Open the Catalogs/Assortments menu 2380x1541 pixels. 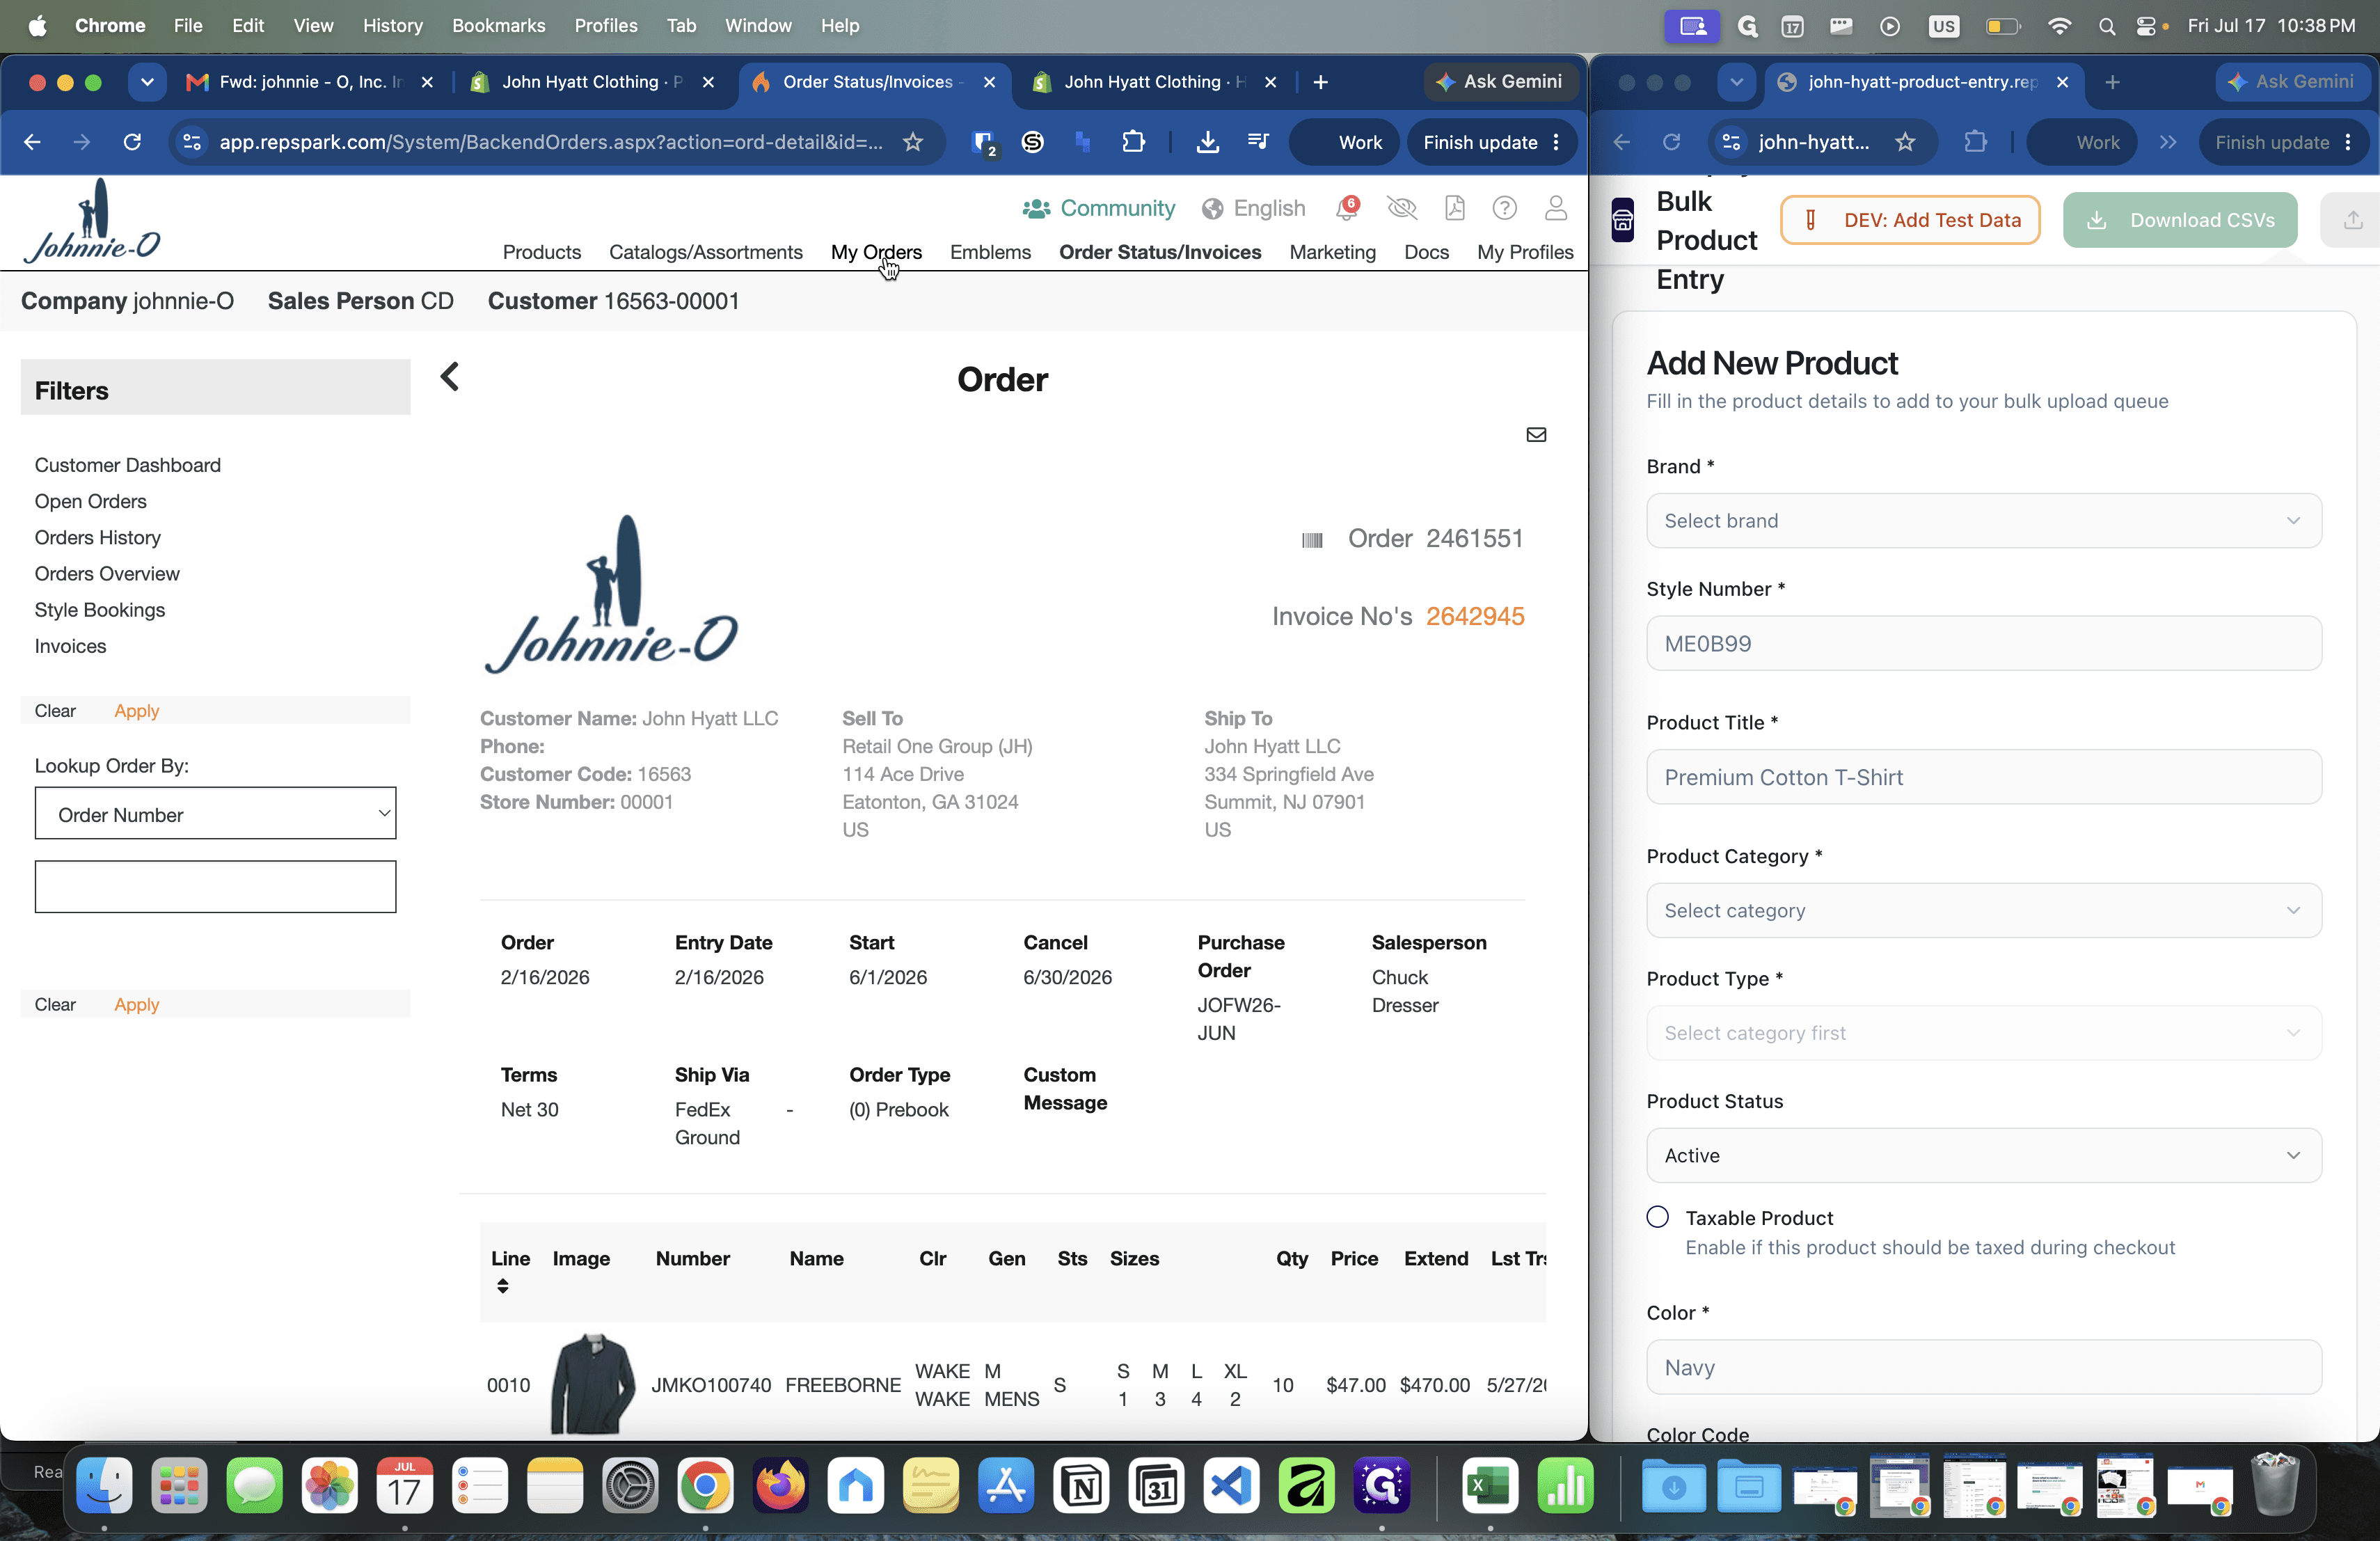[705, 252]
